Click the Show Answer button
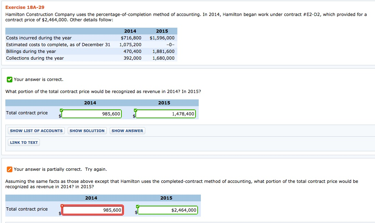The width and height of the screenshot is (375, 223). coord(127,131)
